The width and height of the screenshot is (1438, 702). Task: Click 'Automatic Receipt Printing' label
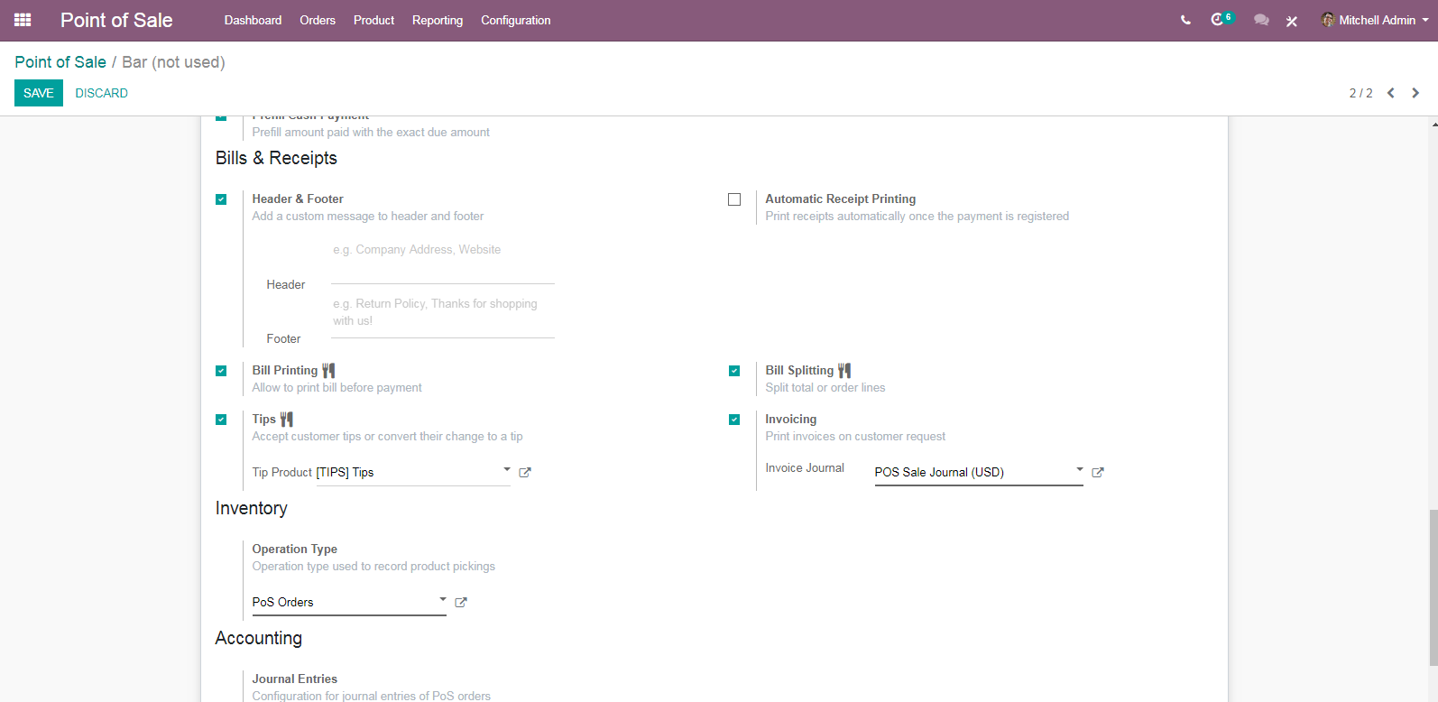pyautogui.click(x=841, y=199)
